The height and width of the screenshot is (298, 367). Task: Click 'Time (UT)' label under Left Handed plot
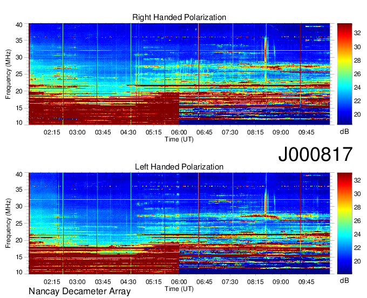179,289
